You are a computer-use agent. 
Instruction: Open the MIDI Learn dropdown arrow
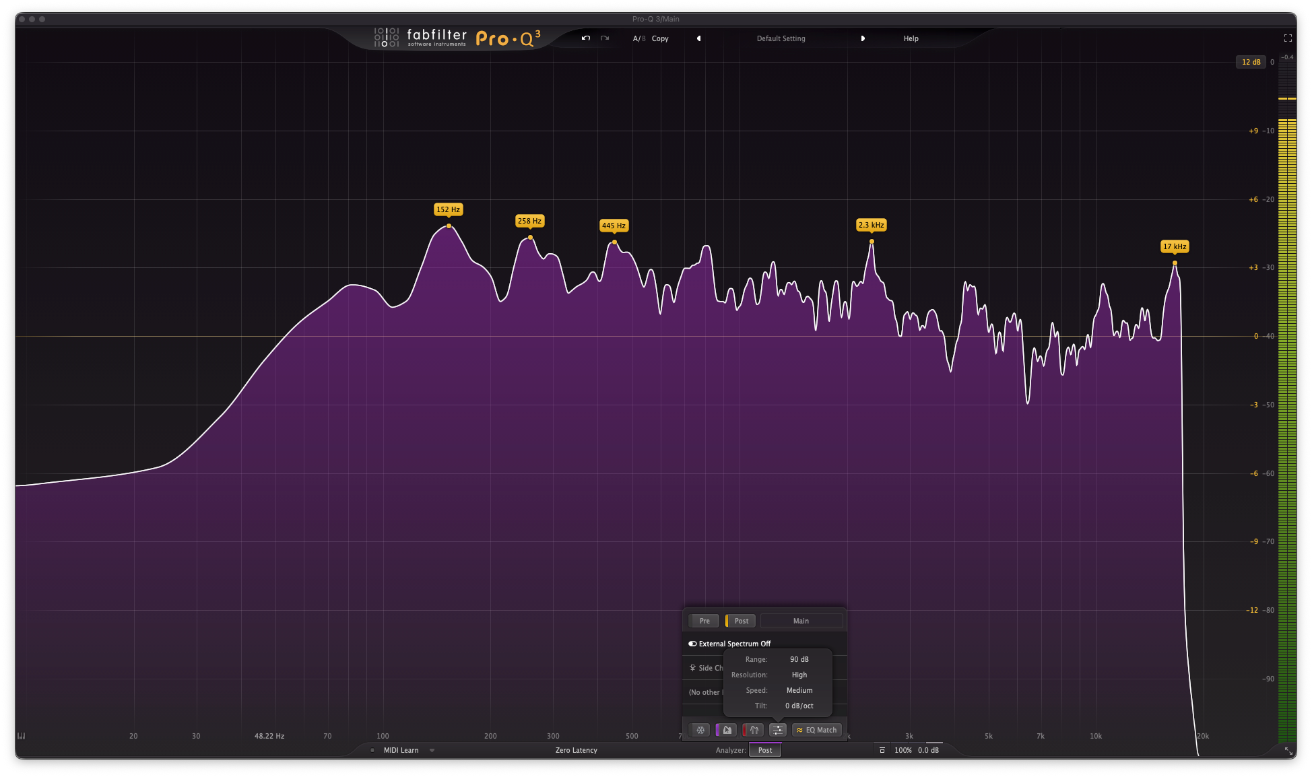(x=432, y=750)
